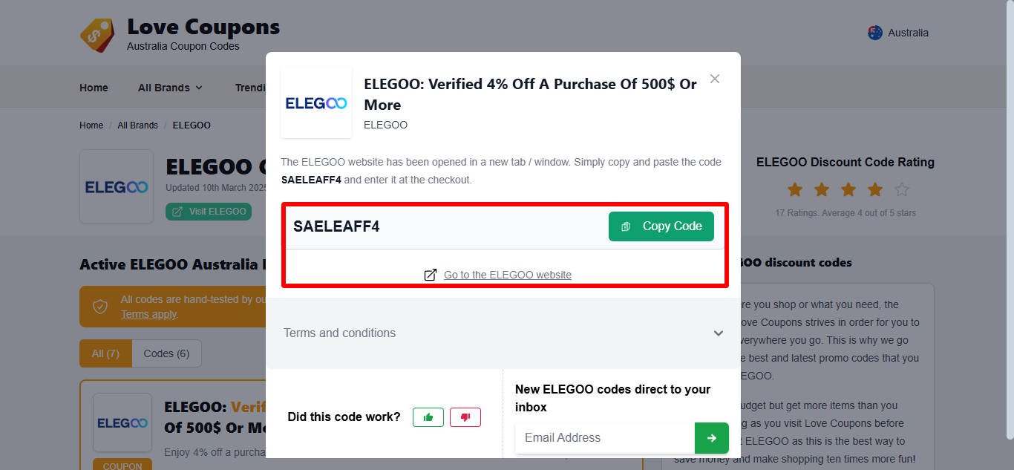Expand the Terms and conditions section

pyautogui.click(x=340, y=333)
